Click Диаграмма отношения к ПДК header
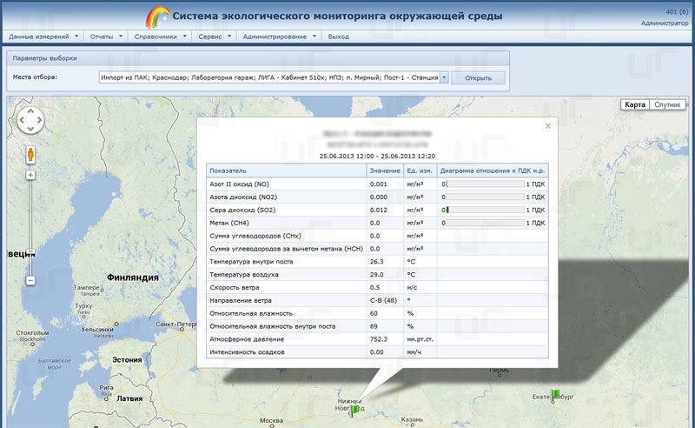 493,171
